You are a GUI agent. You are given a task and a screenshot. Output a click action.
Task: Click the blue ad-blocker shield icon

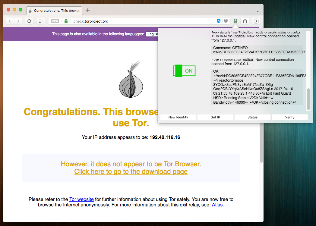coord(219,21)
